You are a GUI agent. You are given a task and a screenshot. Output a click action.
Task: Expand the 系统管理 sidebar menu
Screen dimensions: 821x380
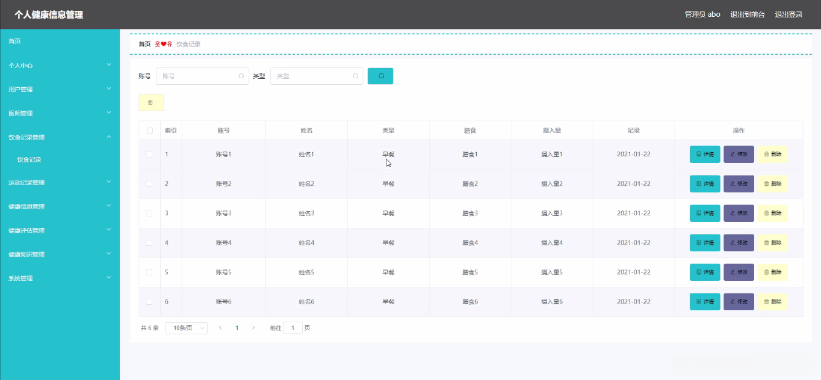[x=60, y=278]
